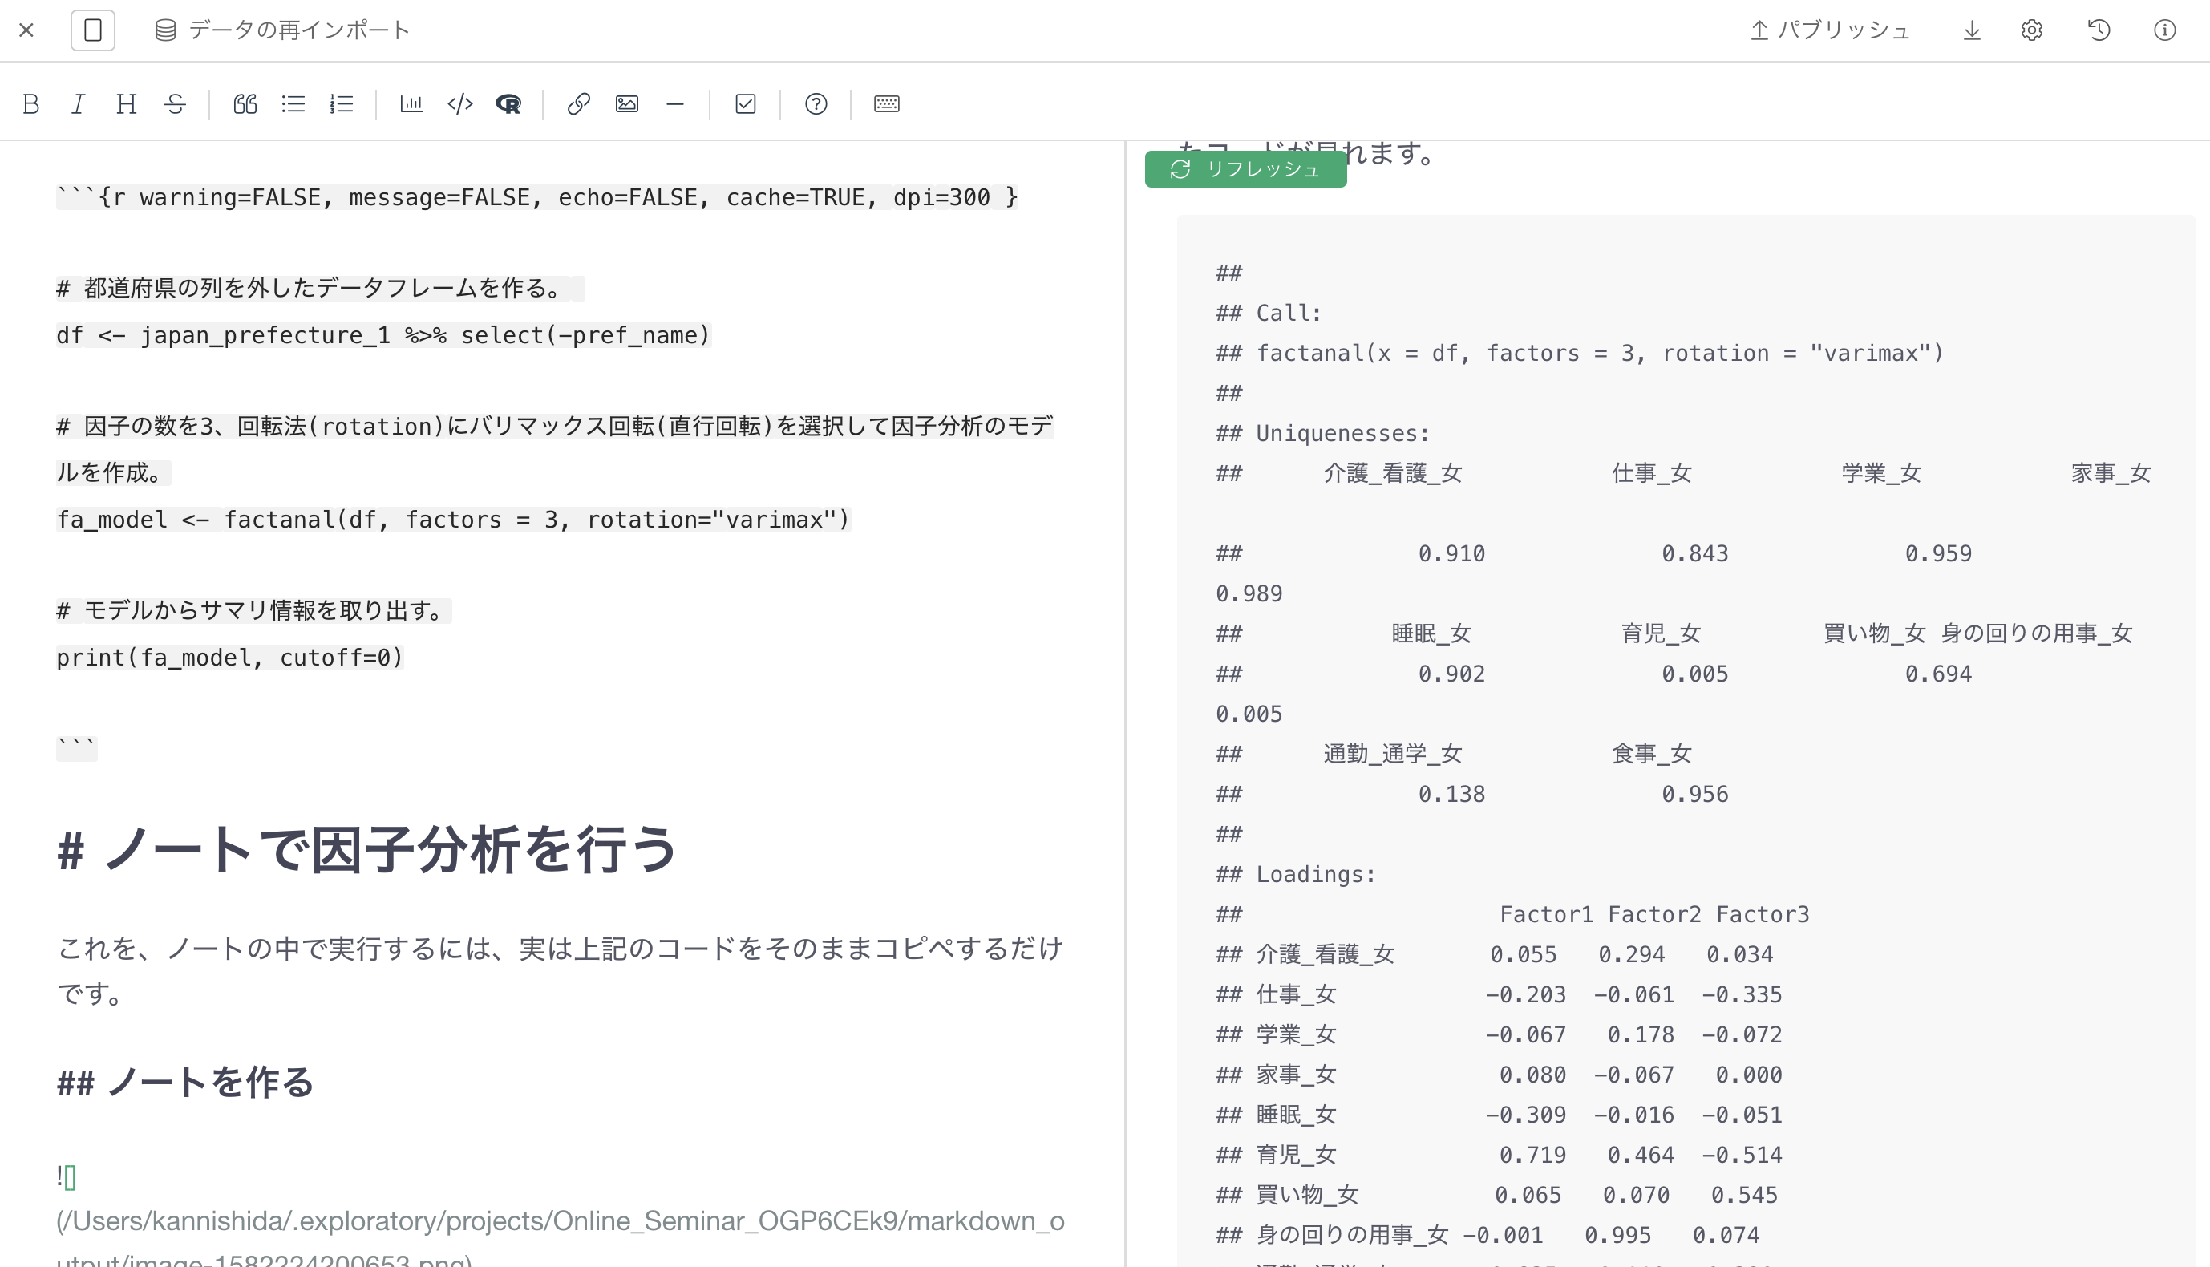Click the R chunk header line with dpi=300
The width and height of the screenshot is (2210, 1267).
click(536, 198)
